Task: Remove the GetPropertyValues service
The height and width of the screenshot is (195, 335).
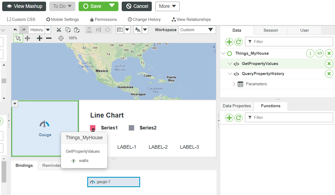Action: click(x=329, y=63)
